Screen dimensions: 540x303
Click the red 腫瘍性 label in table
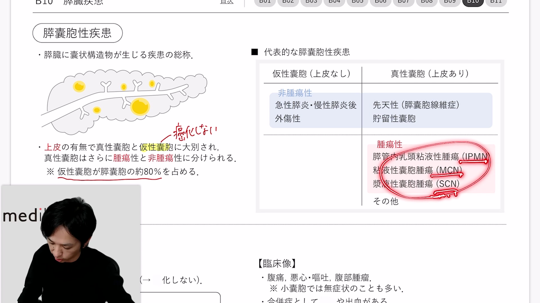[x=389, y=144]
